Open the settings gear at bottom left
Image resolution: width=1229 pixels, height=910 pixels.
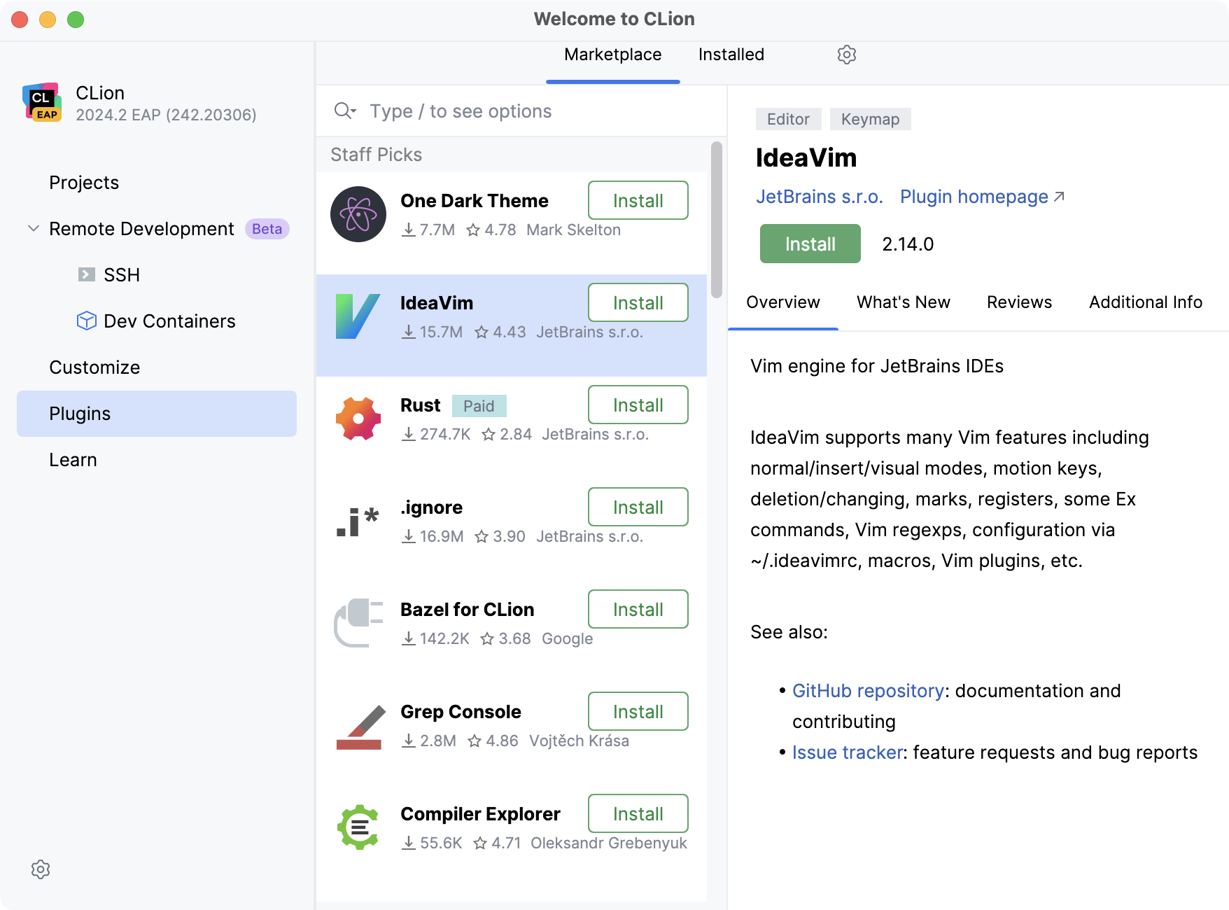(x=41, y=869)
